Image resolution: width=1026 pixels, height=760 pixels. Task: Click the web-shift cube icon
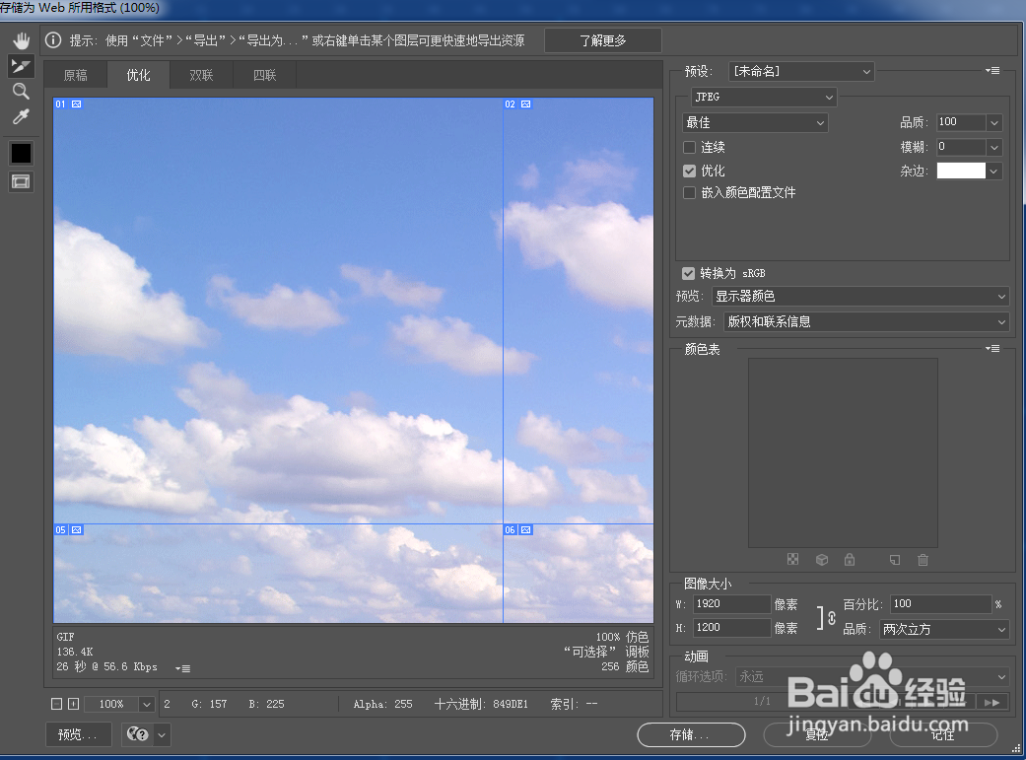(x=822, y=560)
